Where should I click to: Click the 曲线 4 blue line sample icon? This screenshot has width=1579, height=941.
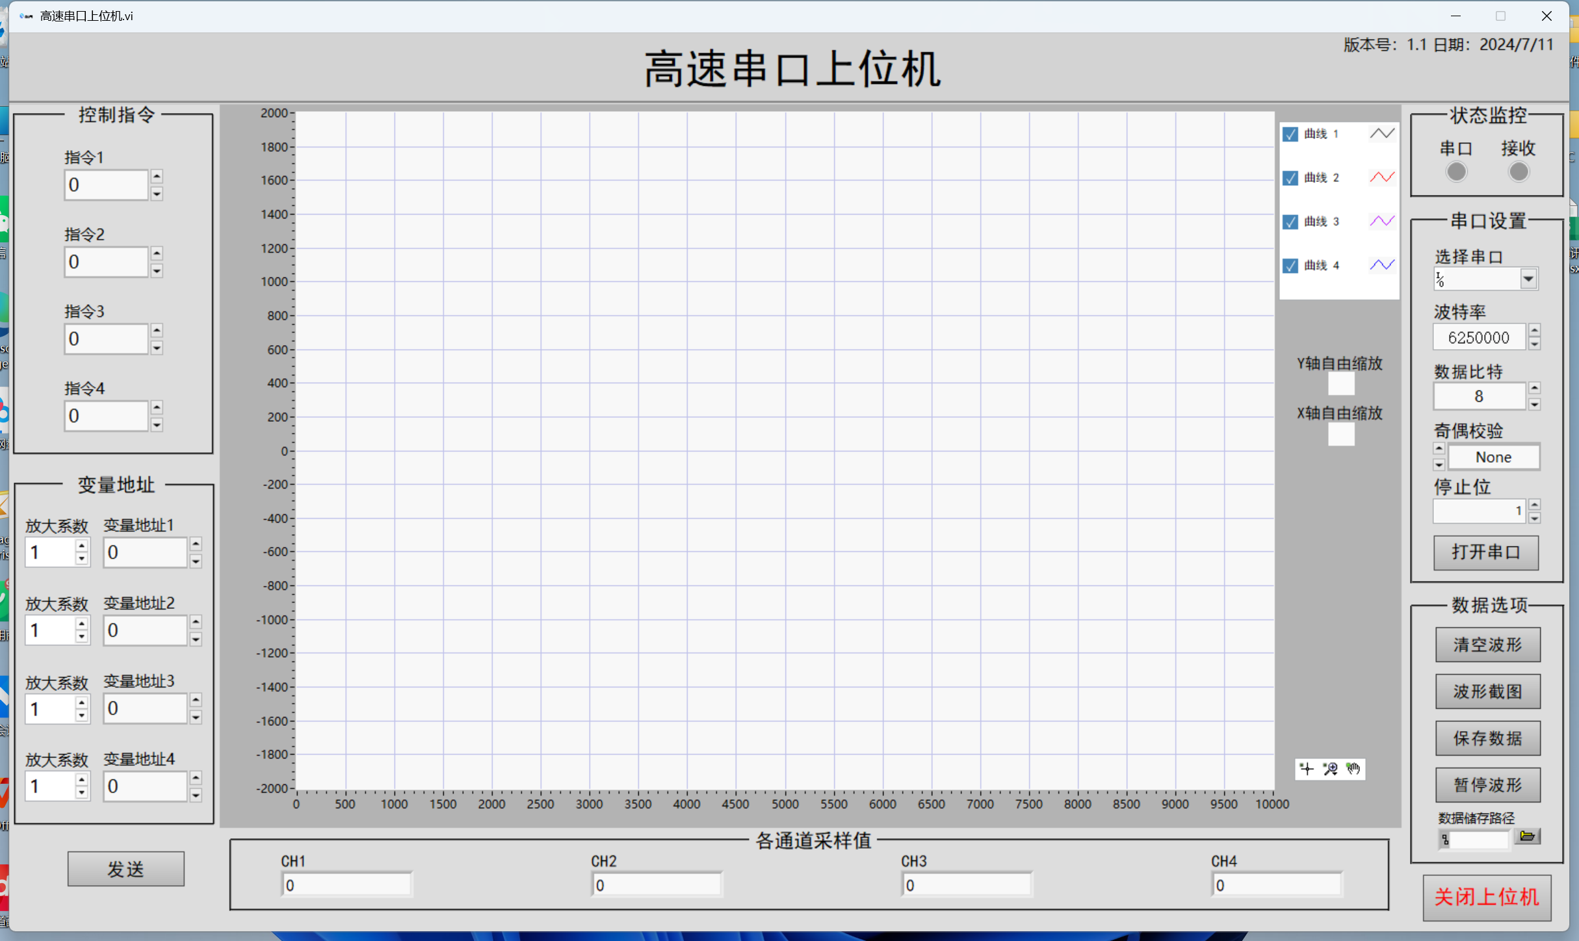(1382, 265)
